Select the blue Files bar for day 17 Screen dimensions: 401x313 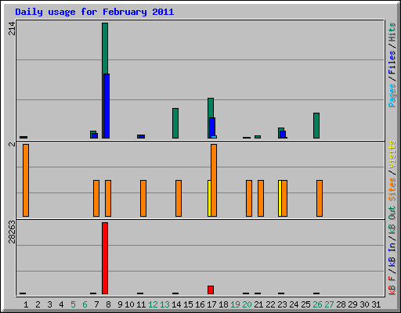212,127
